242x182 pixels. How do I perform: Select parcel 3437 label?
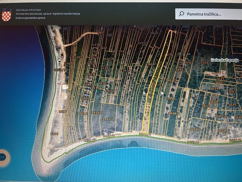(104, 68)
